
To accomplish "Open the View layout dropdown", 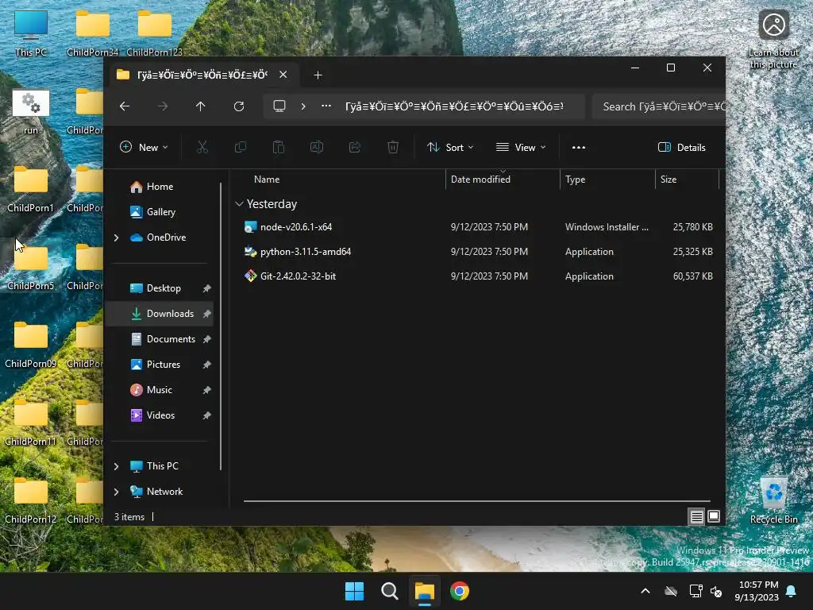I will click(521, 147).
